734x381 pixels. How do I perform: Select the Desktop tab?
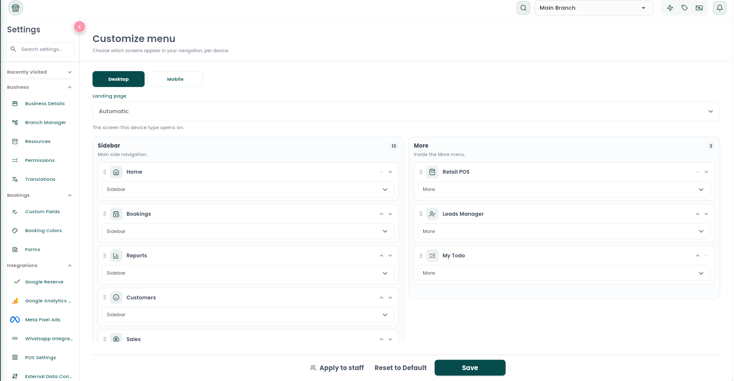[x=119, y=79]
